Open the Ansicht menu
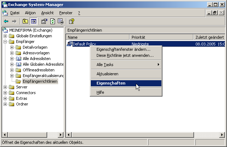Viewport: 227px width, 147px height. click(x=47, y=13)
